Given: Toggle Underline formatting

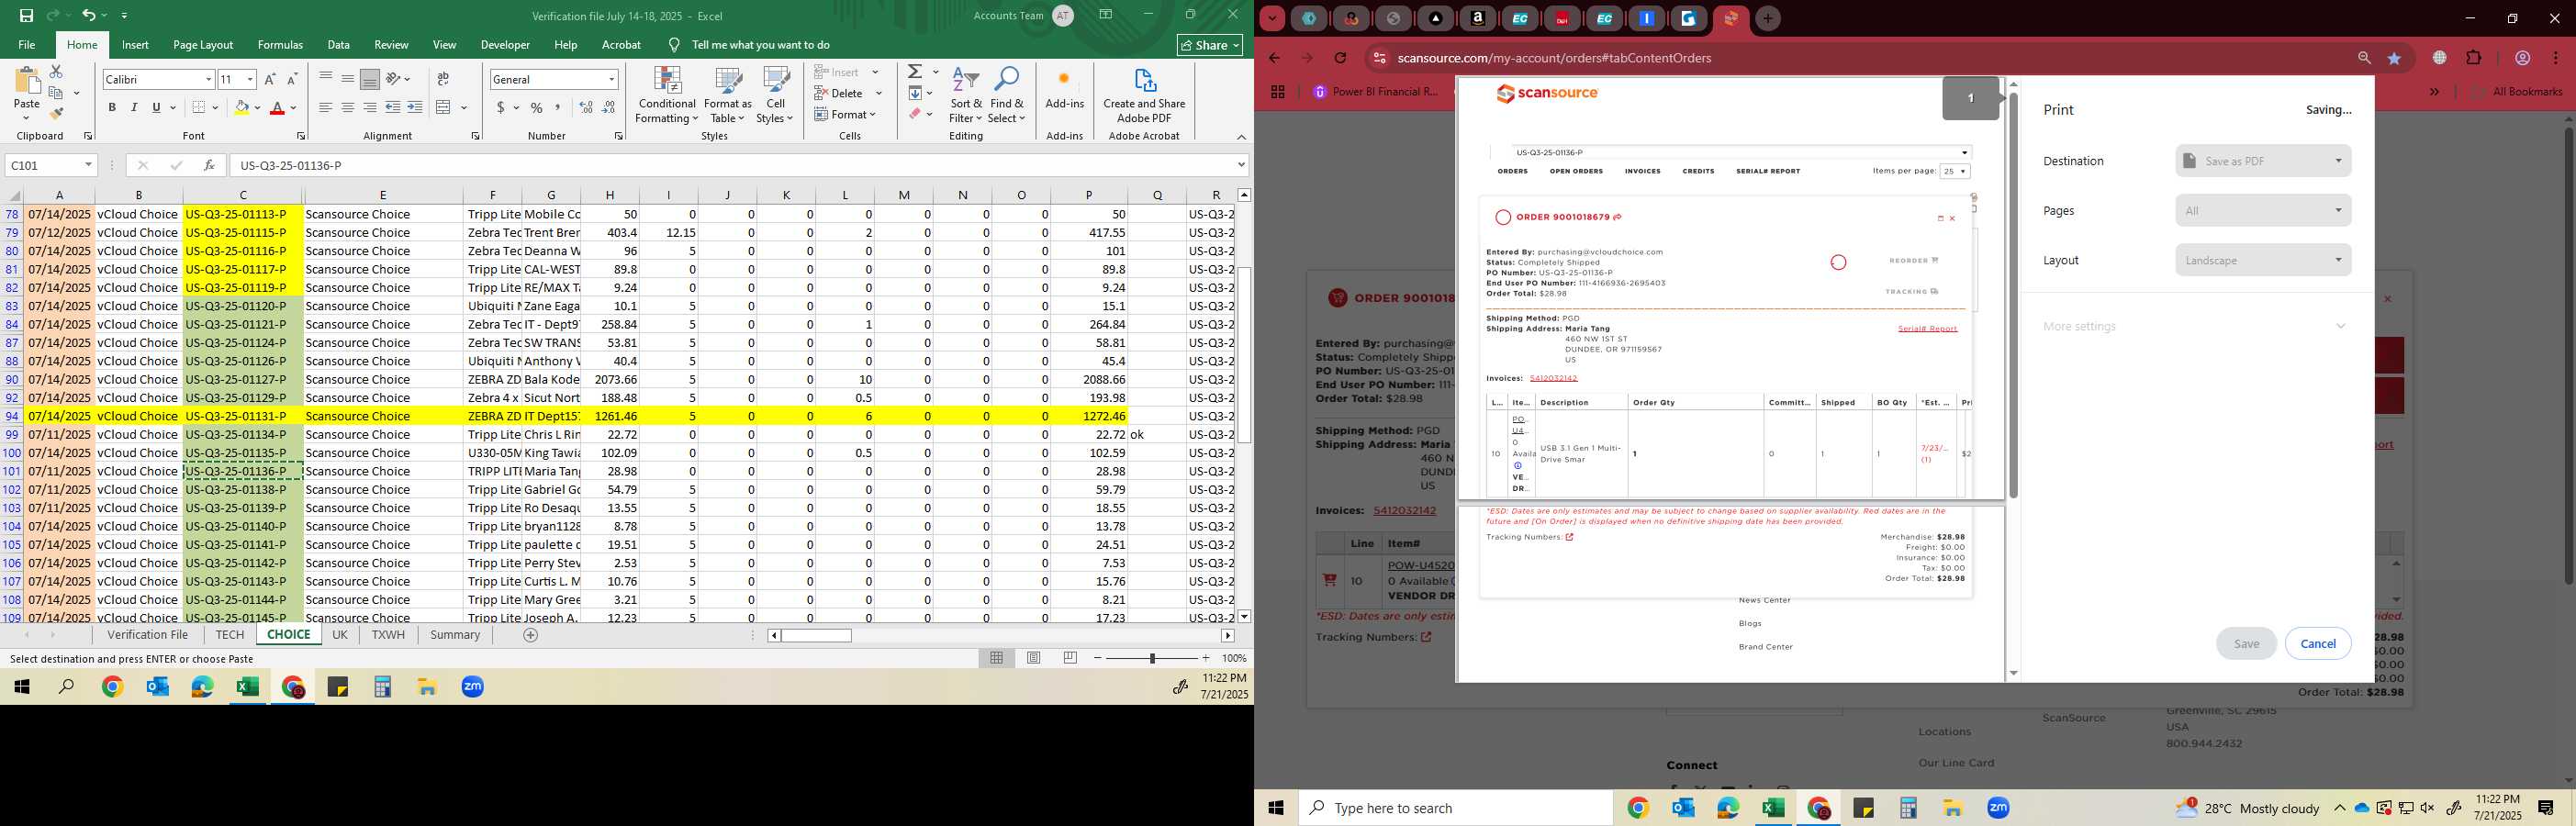Looking at the screenshot, I should point(156,107).
